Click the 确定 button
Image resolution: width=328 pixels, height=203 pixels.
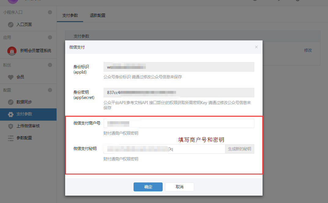point(148,187)
